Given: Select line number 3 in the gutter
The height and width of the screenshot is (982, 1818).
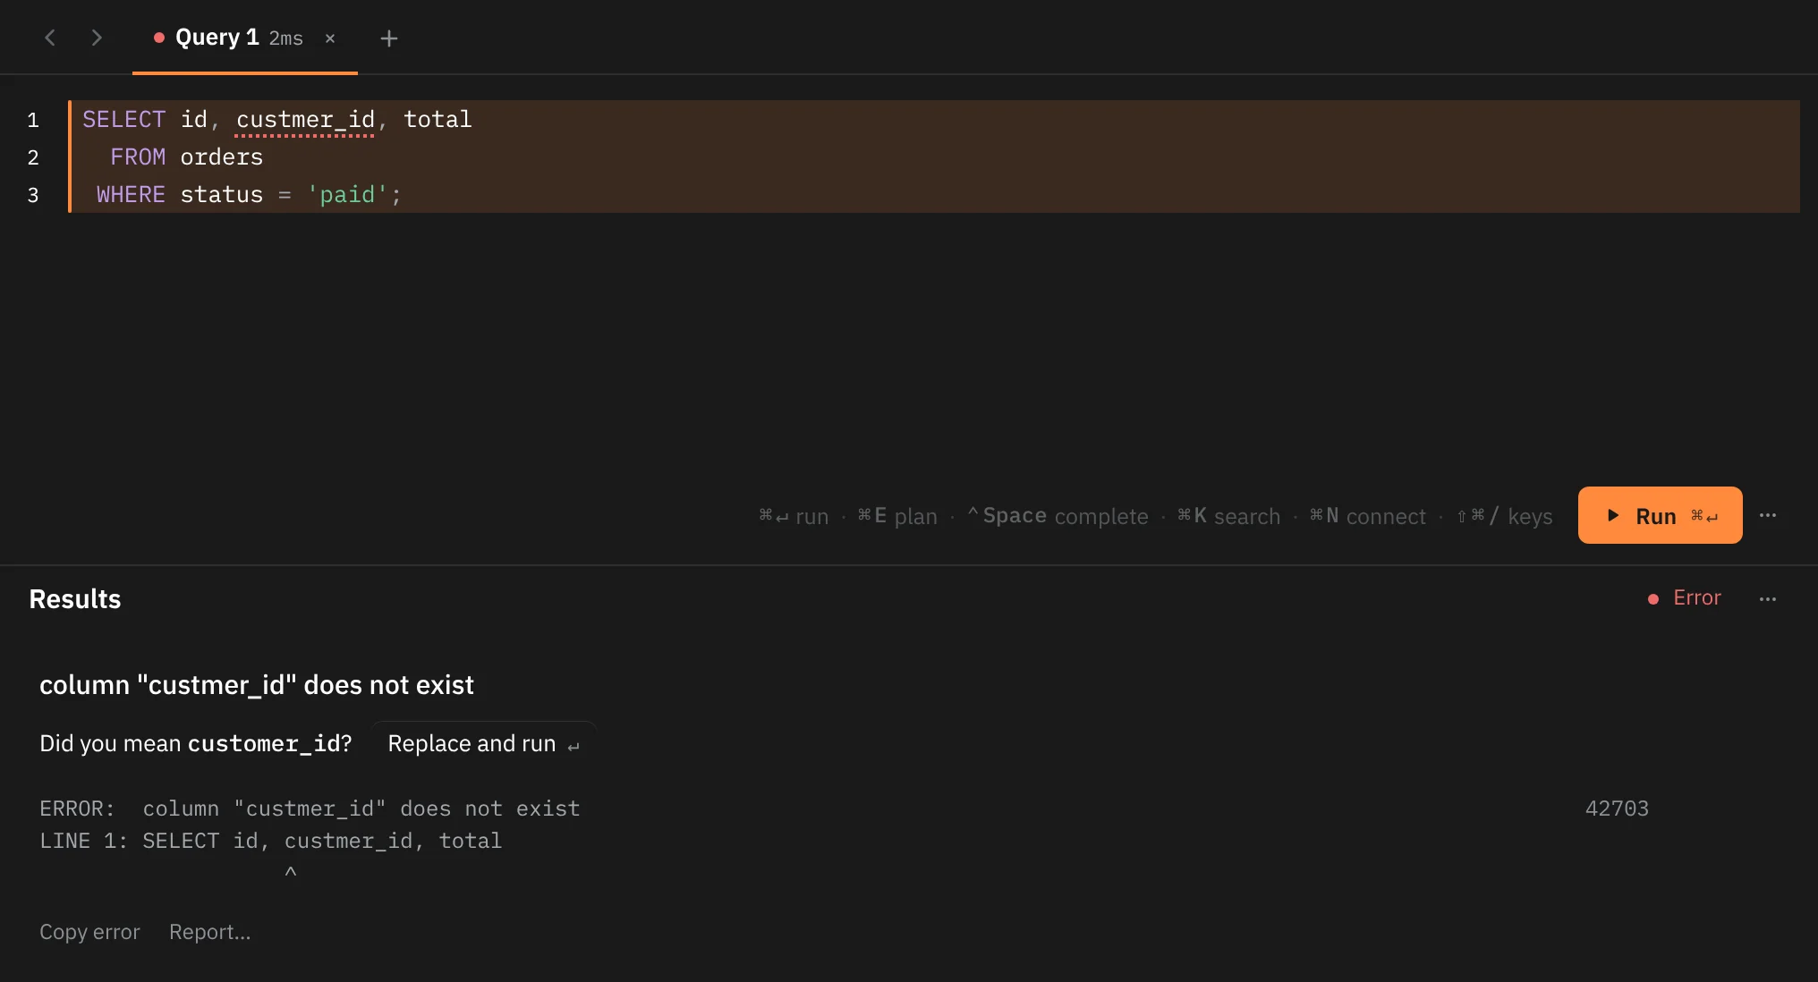Looking at the screenshot, I should coord(33,195).
